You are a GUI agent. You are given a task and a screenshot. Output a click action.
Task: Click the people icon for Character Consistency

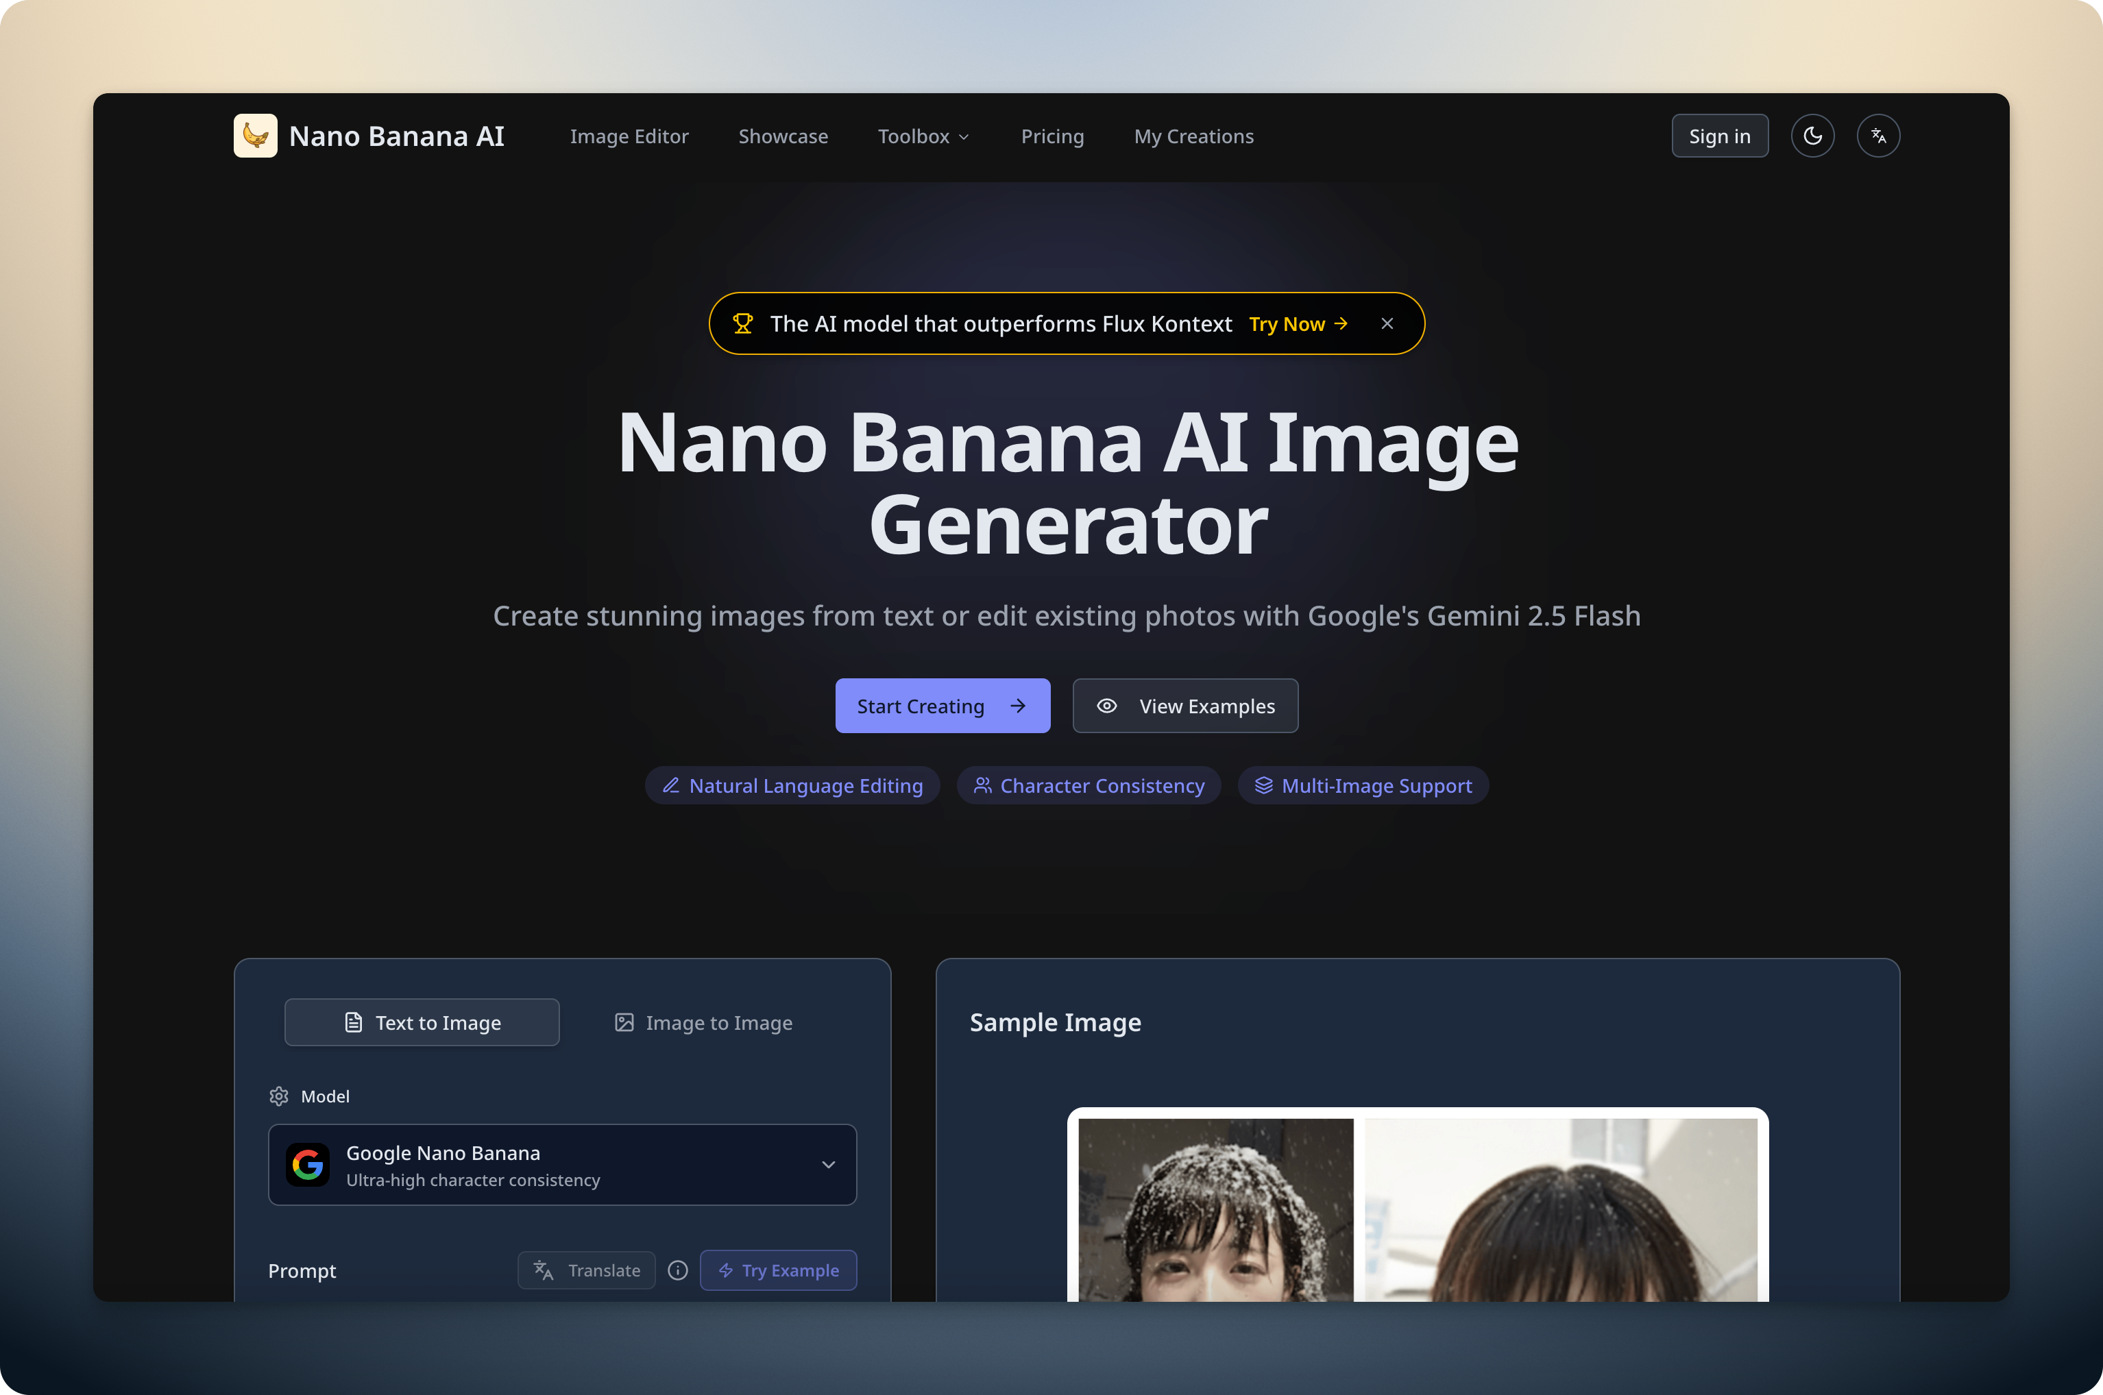point(982,786)
